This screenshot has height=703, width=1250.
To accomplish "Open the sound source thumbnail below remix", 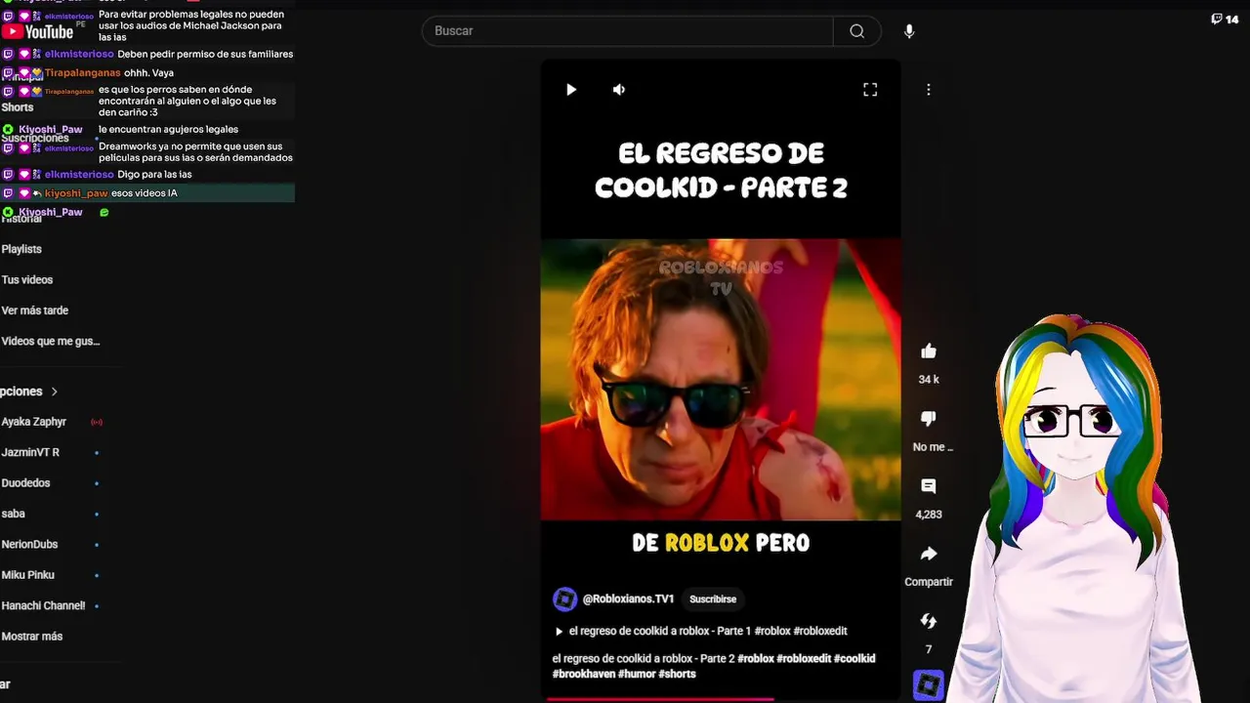I will (929, 684).
